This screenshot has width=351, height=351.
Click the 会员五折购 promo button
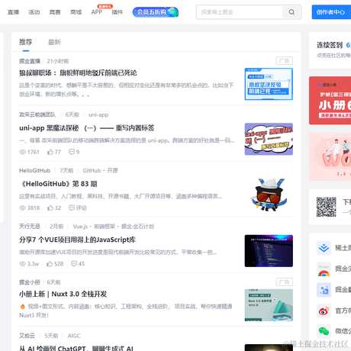(x=156, y=12)
